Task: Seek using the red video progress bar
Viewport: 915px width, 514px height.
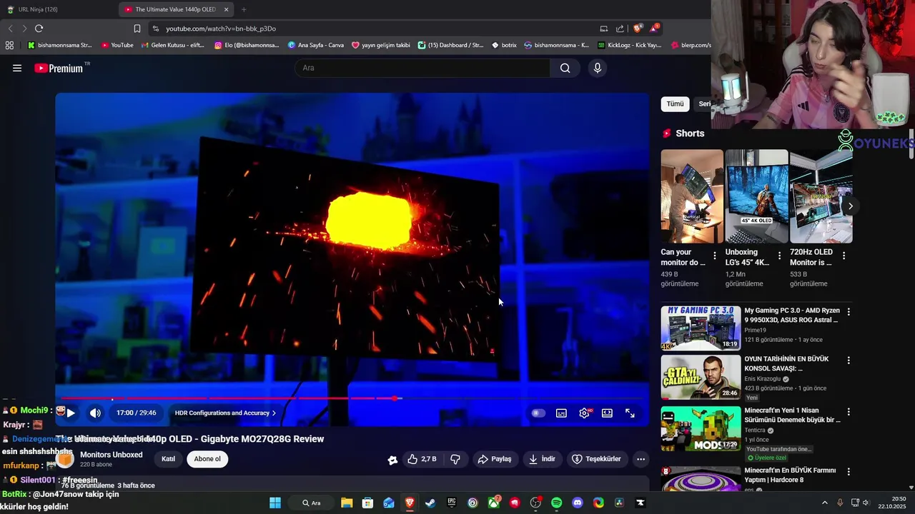Action: (352, 398)
